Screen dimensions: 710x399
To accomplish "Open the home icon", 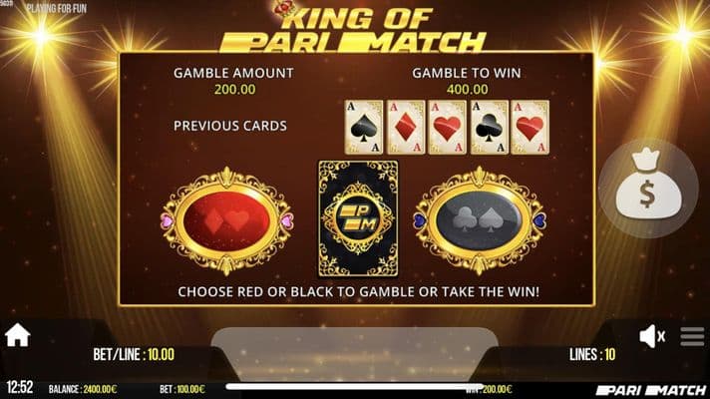I will (18, 335).
